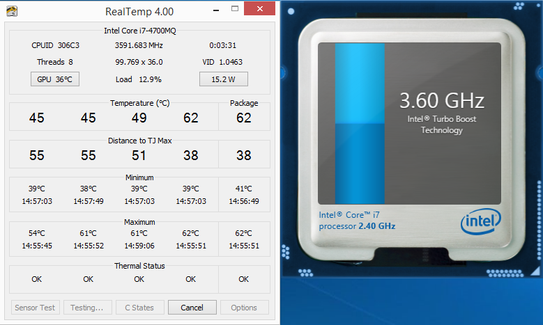Click the Testing... button
Screen dimensions: 543x325
pyautogui.click(x=87, y=308)
